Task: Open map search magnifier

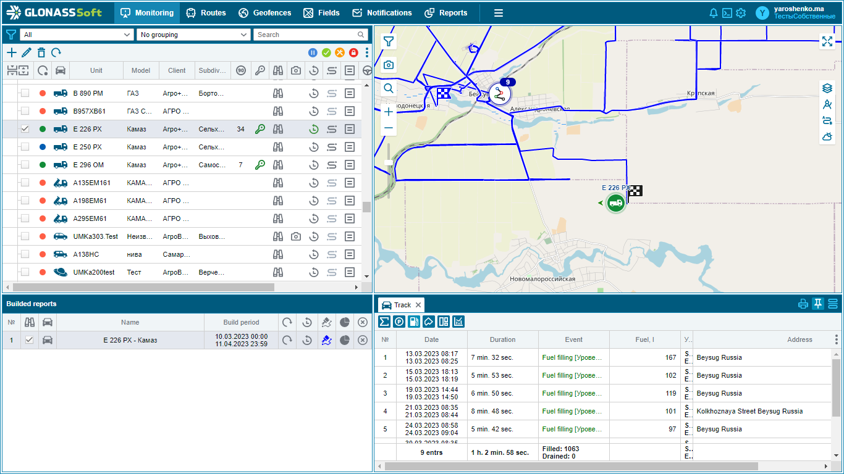Action: click(389, 88)
